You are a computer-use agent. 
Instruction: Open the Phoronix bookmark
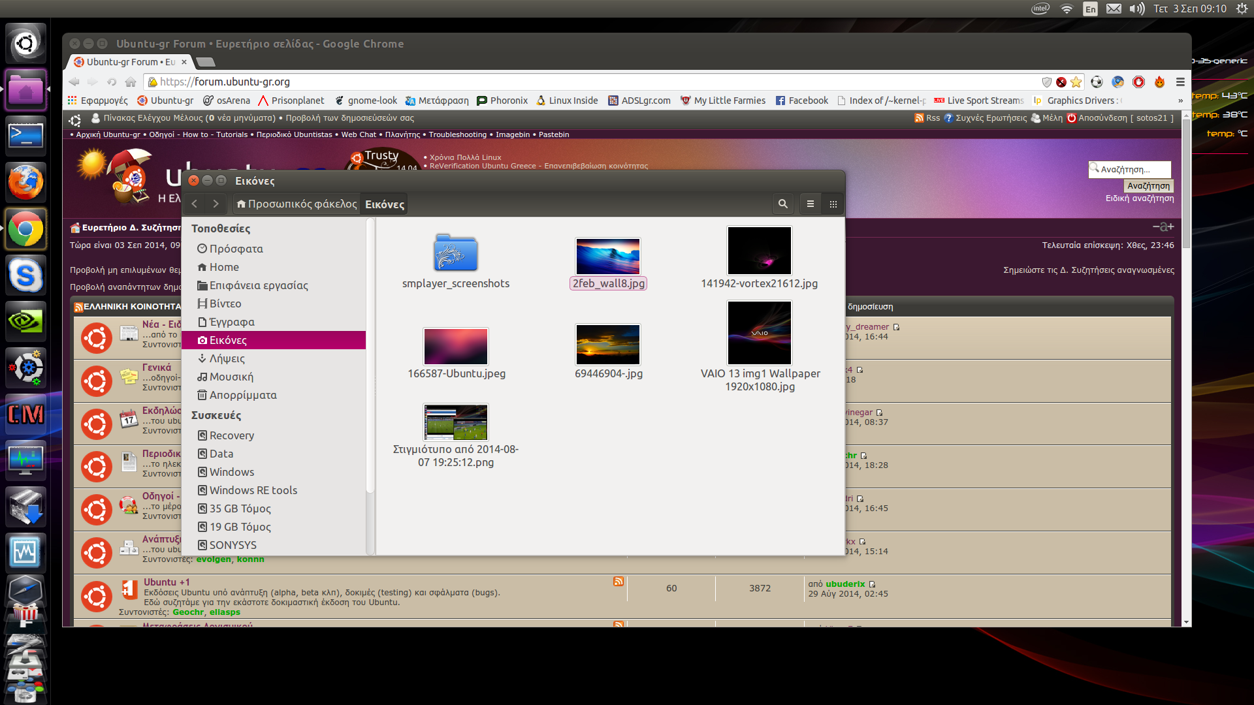pos(502,101)
